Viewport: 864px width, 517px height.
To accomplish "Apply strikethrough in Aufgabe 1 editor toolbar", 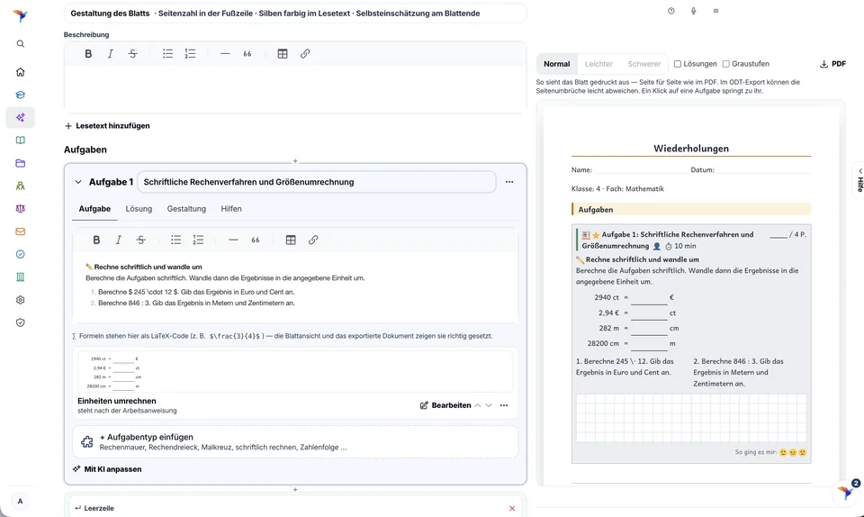I will 141,240.
